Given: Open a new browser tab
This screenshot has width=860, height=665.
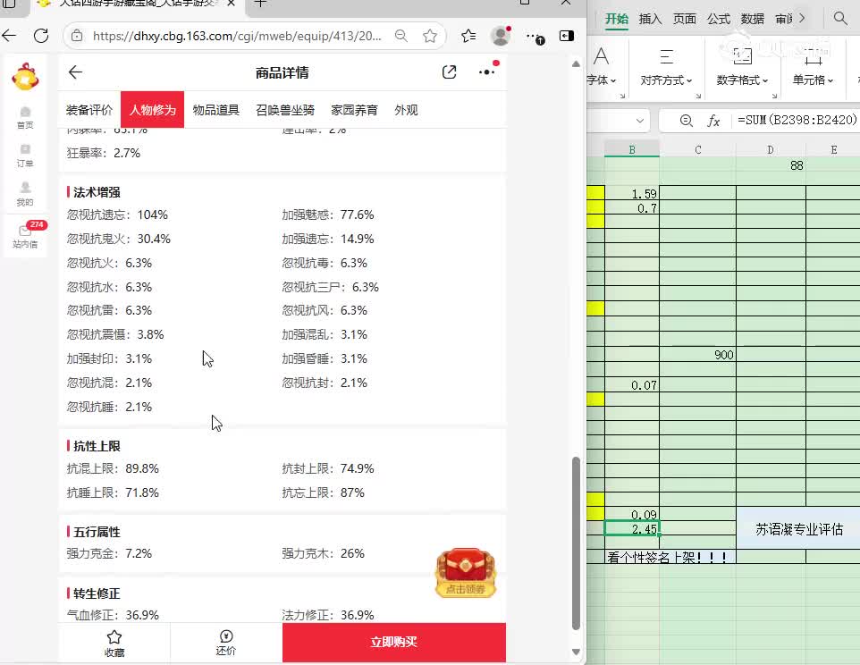Looking at the screenshot, I should pyautogui.click(x=260, y=4).
